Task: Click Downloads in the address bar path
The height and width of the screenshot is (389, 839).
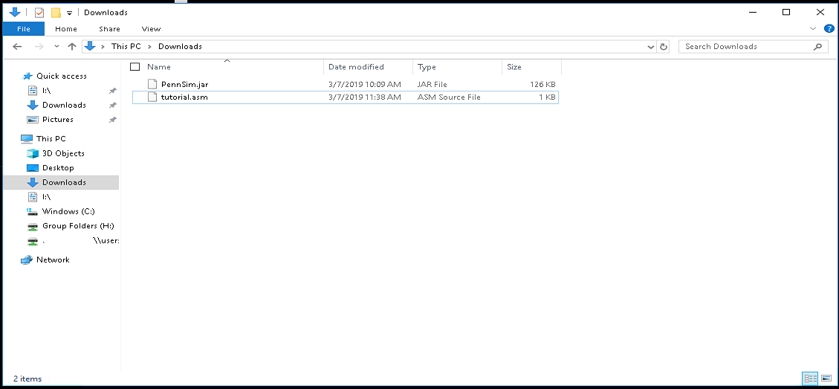Action: point(180,47)
